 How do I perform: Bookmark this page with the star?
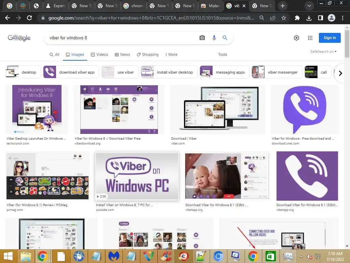click(283, 18)
